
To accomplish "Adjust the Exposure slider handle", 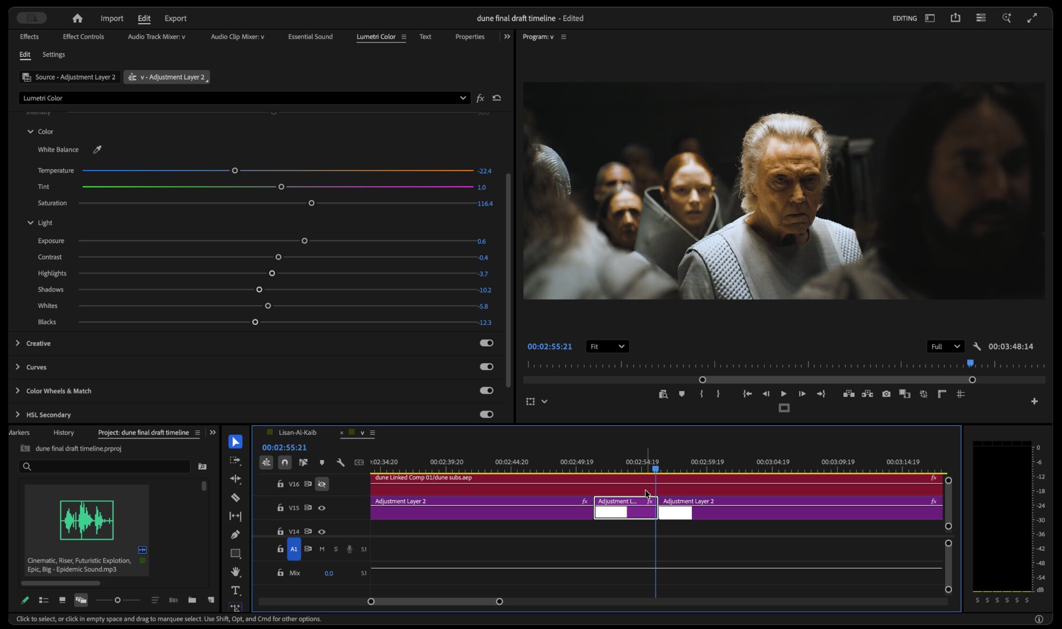I will [x=304, y=241].
